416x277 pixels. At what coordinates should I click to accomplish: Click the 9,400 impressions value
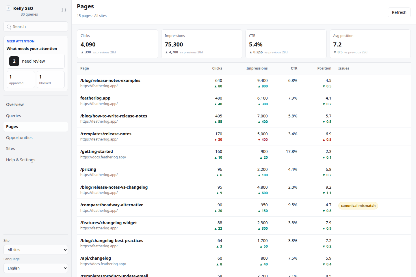pyautogui.click(x=262, y=81)
